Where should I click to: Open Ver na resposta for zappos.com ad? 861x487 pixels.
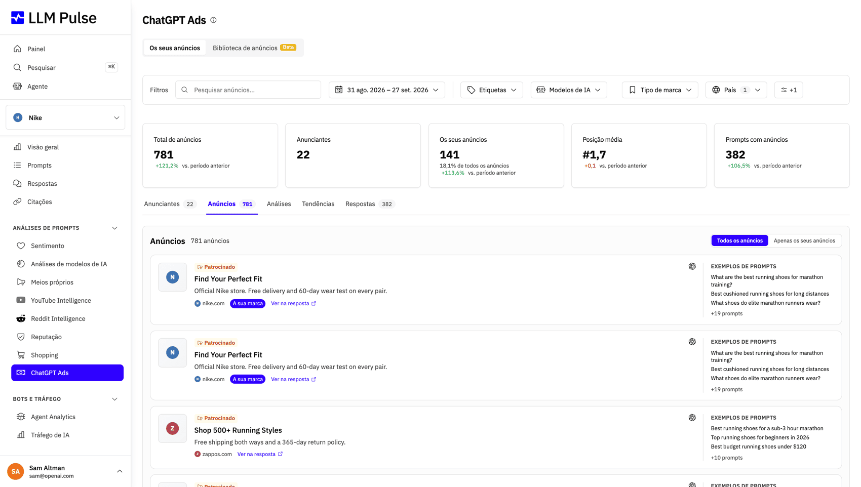[260, 454]
